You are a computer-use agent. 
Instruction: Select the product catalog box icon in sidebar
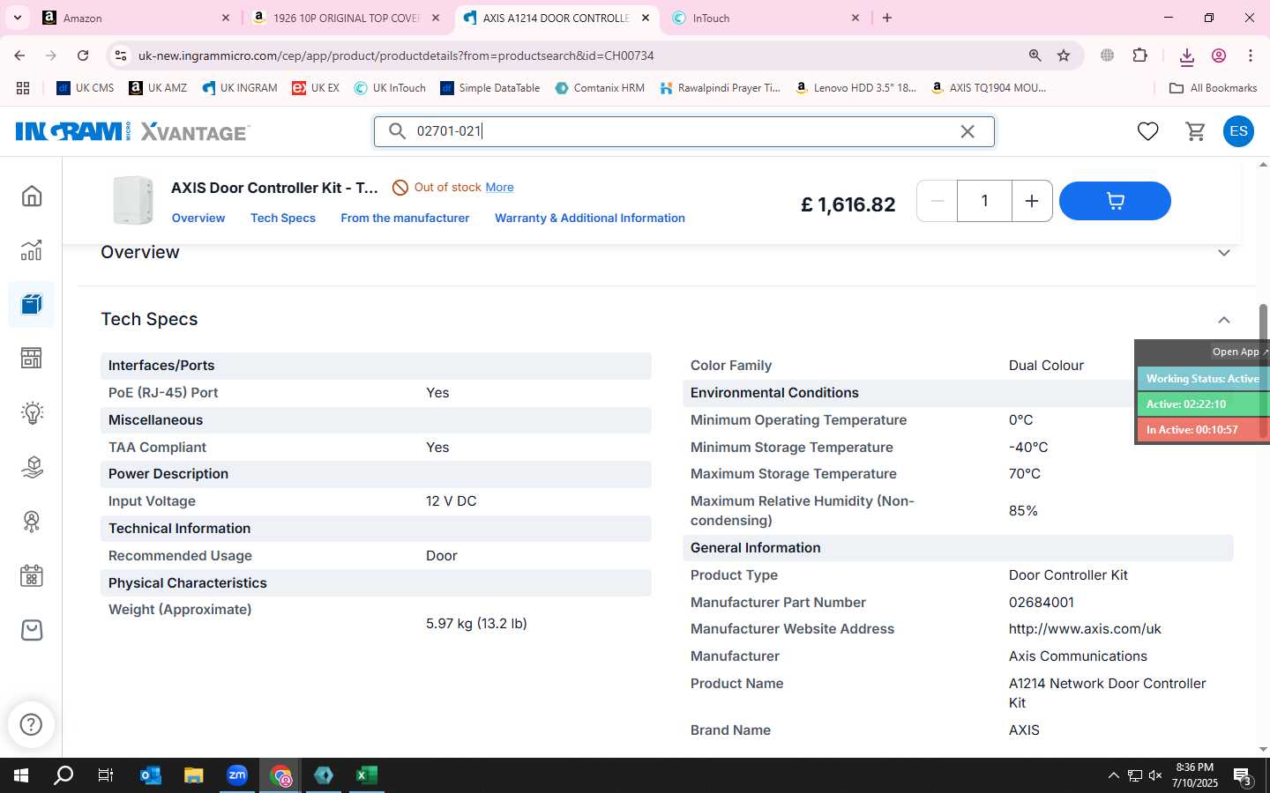(x=32, y=304)
